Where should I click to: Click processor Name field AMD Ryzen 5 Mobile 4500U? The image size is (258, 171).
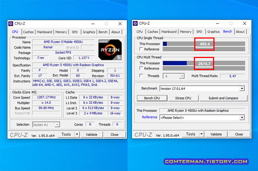tap(63, 42)
